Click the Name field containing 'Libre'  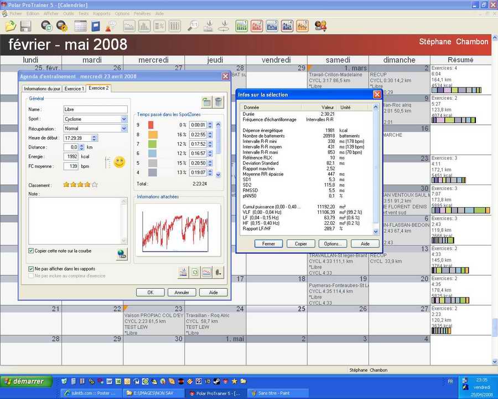(x=95, y=110)
